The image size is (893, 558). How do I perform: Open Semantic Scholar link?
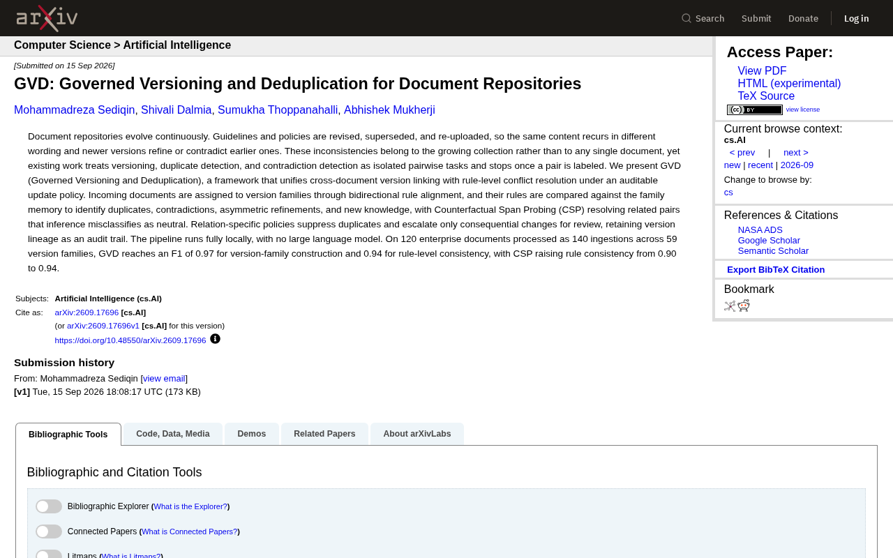pos(773,251)
